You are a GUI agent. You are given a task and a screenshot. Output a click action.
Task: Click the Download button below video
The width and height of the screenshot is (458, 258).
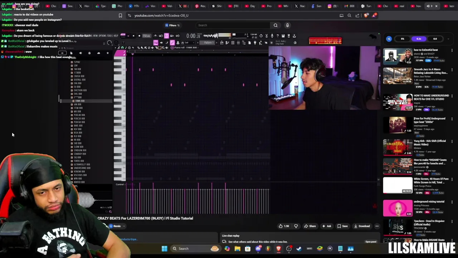point(362,226)
